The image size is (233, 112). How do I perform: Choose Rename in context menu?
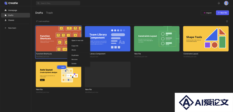click(x=79, y=59)
